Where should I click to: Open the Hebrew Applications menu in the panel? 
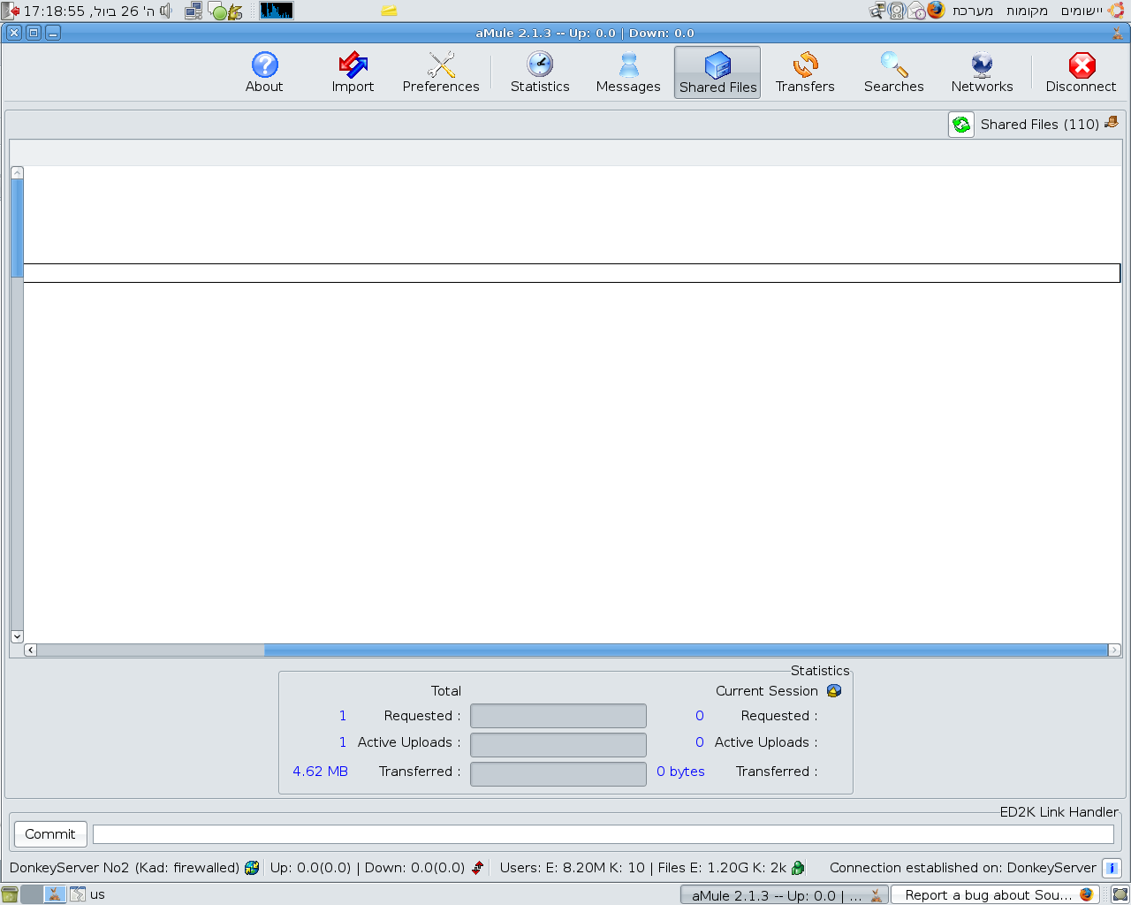click(x=1082, y=11)
